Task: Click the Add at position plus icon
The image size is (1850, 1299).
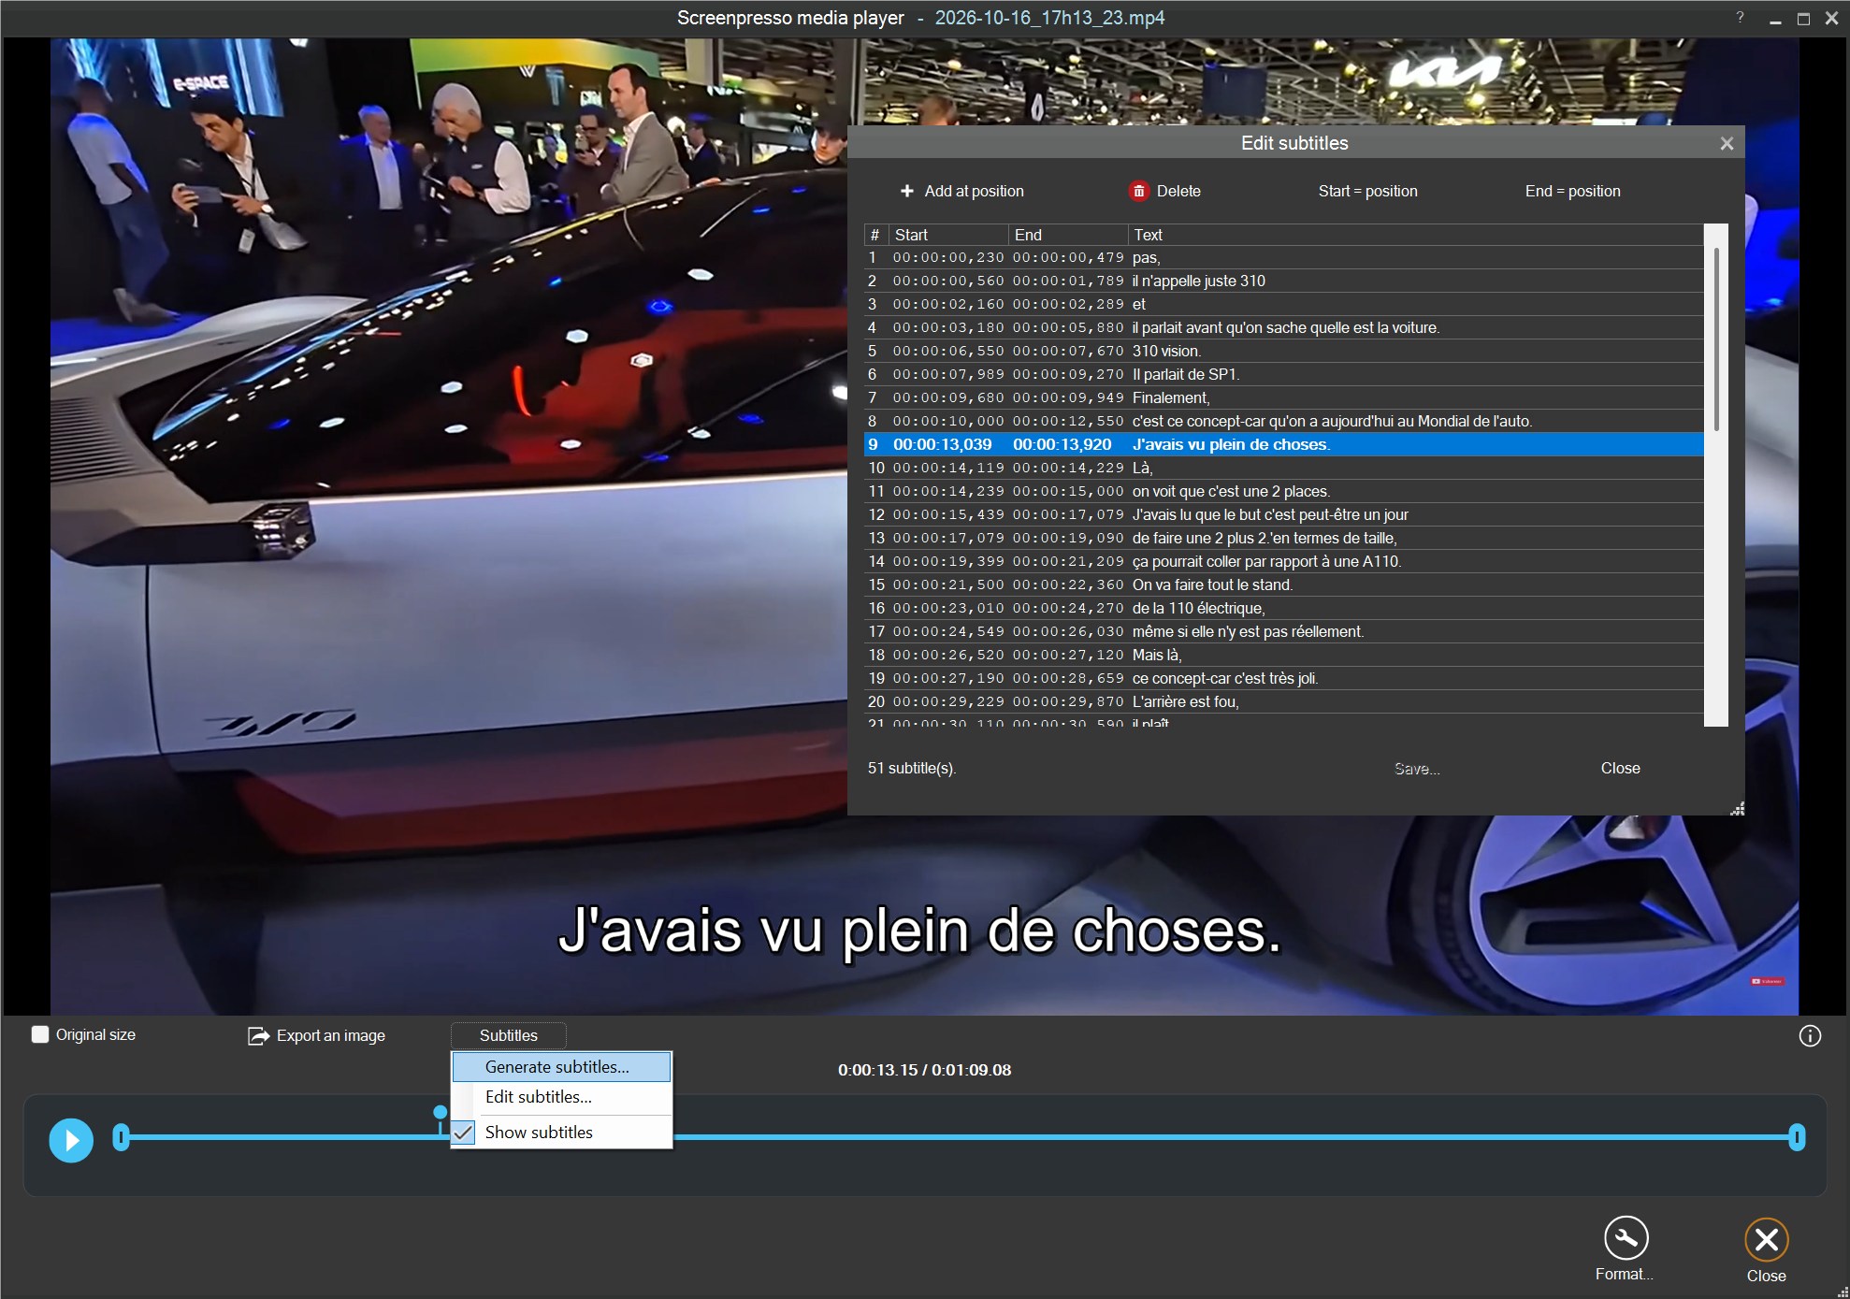Action: pos(906,191)
